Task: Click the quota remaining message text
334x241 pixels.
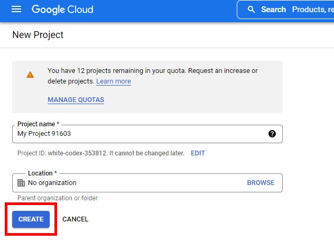Action: (153, 76)
